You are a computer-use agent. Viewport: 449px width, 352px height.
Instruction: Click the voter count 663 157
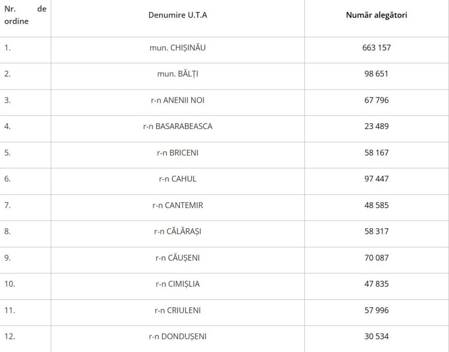pos(376,47)
